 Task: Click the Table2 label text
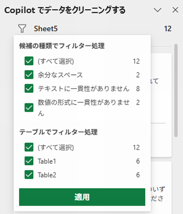[x=47, y=175]
